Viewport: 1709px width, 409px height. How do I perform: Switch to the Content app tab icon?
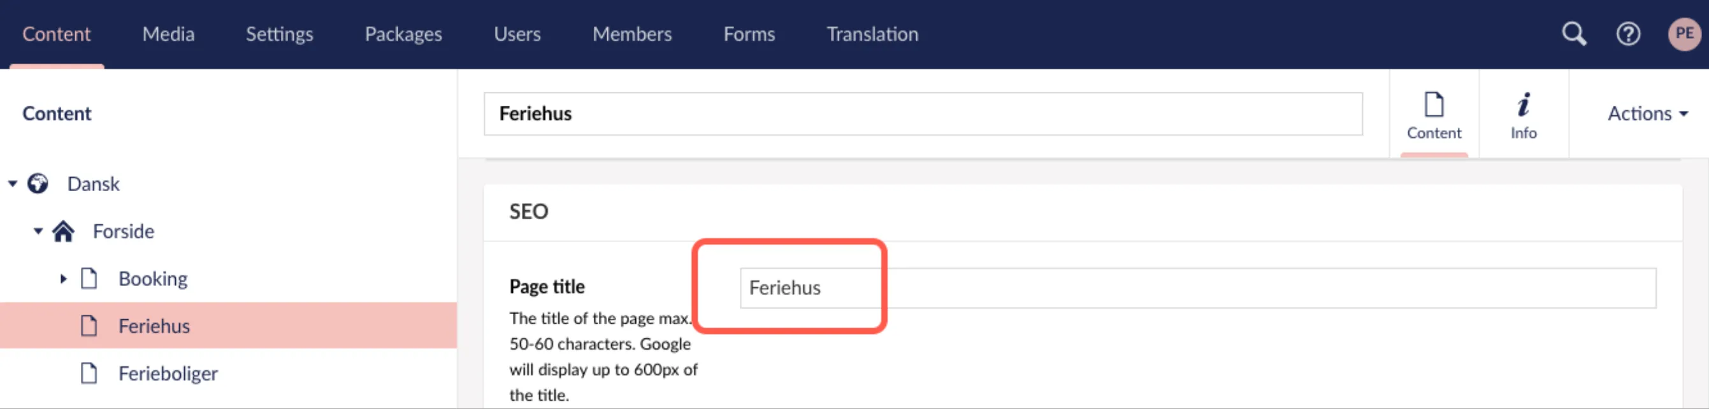click(x=1434, y=115)
